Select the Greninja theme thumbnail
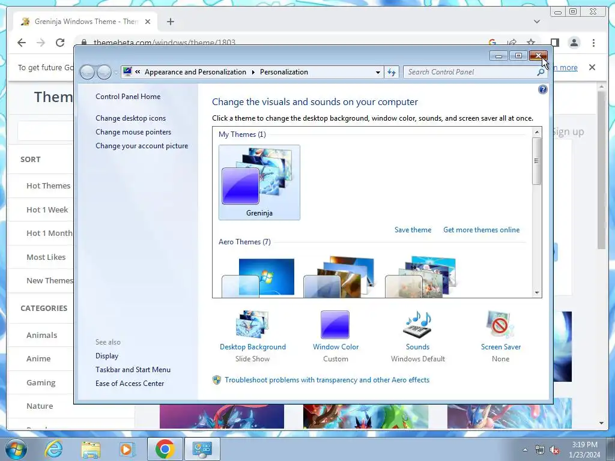Viewport: 615px width, 461px height. 259,182
